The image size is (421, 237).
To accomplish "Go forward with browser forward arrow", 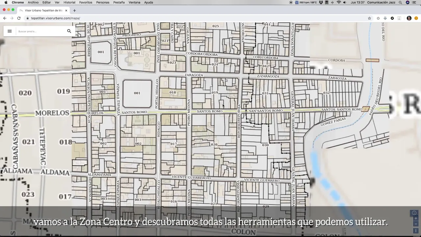I will 12,18.
